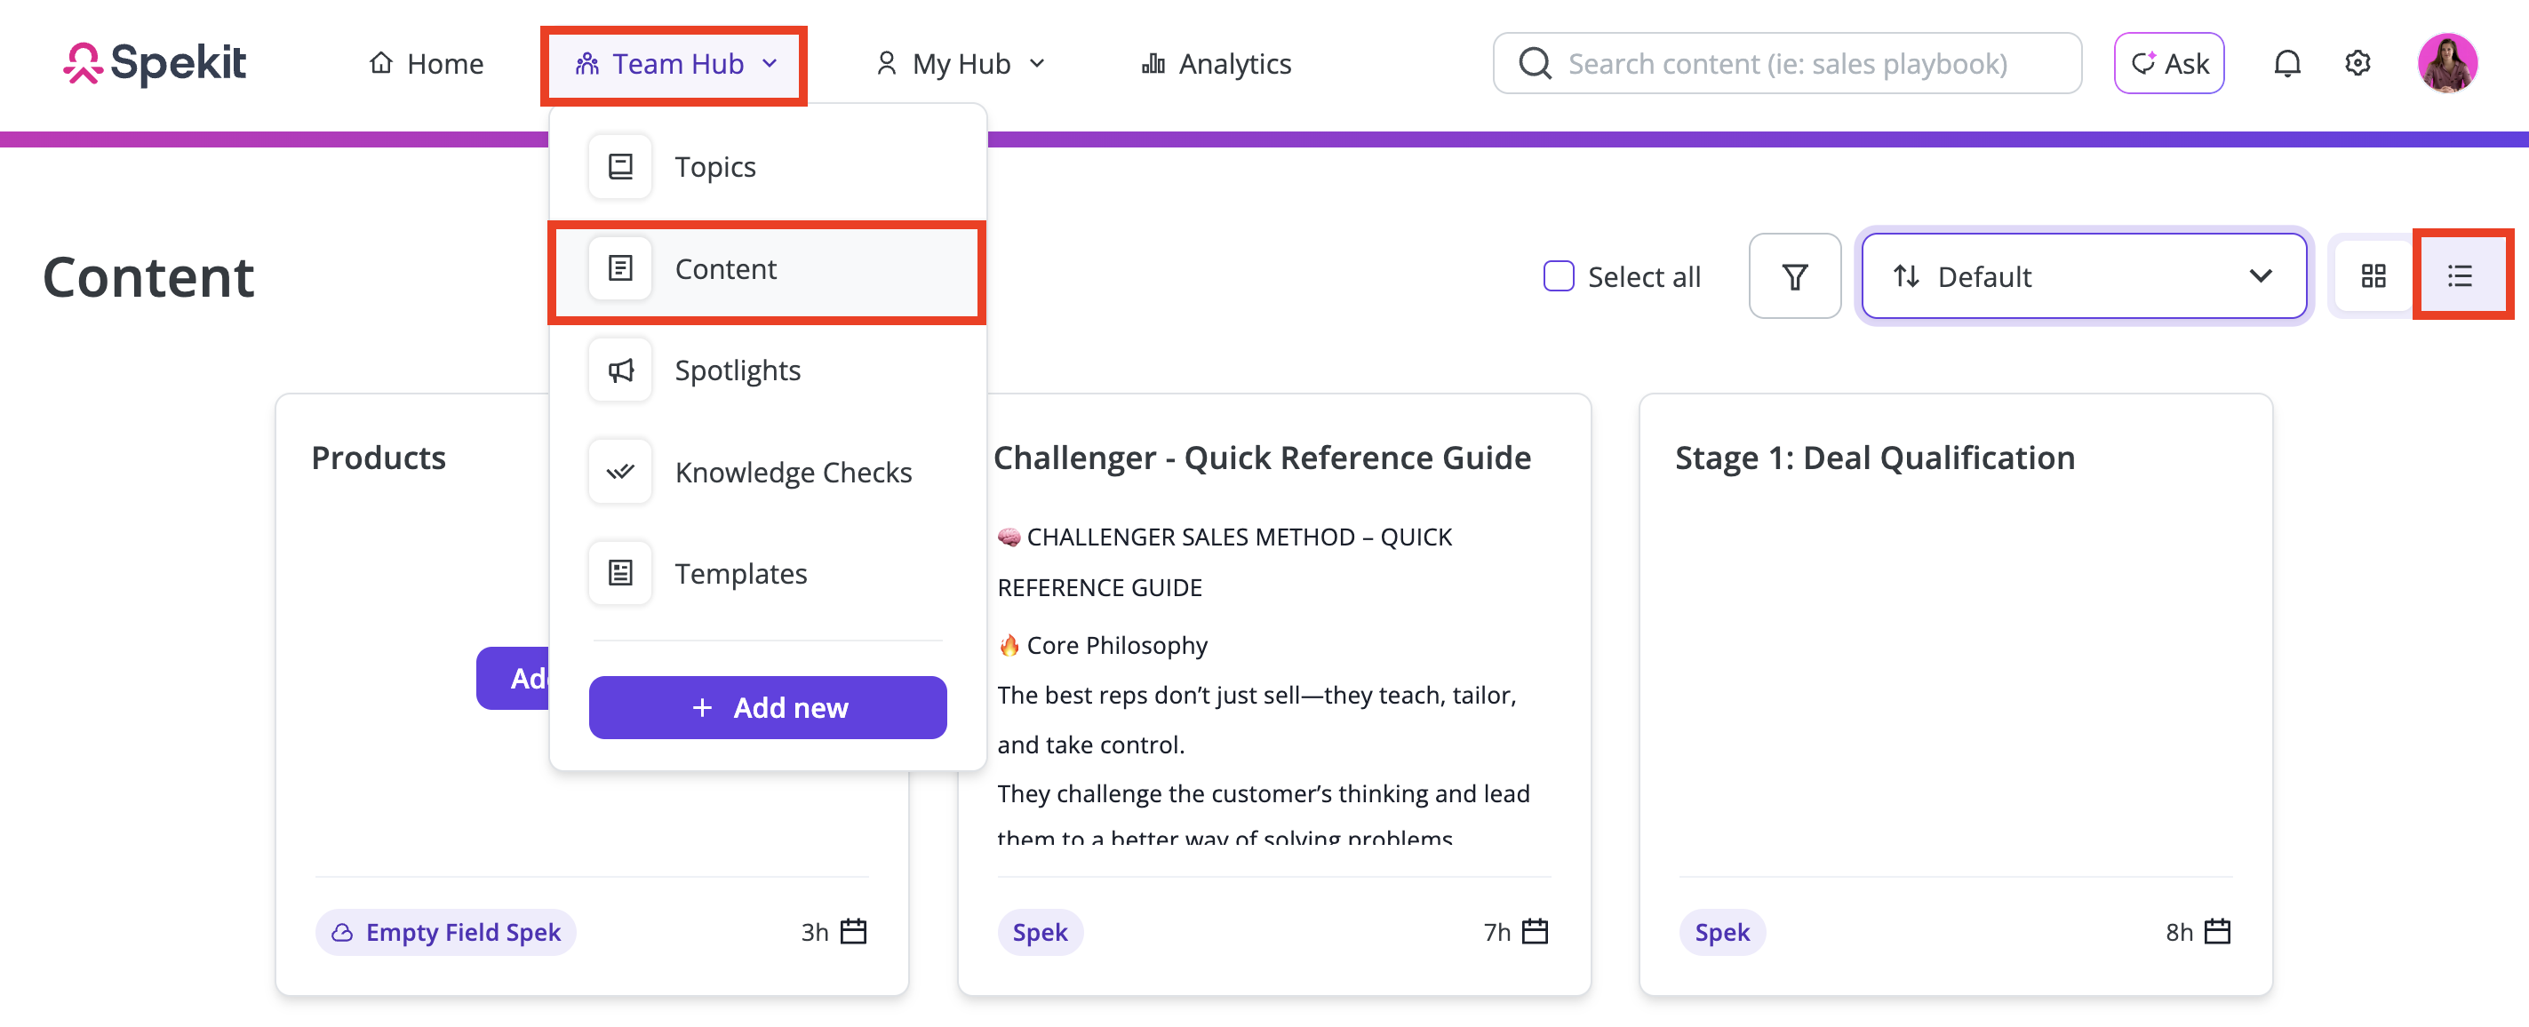Click the Content page heading
Screen dimensions: 2529x1027
[149, 277]
